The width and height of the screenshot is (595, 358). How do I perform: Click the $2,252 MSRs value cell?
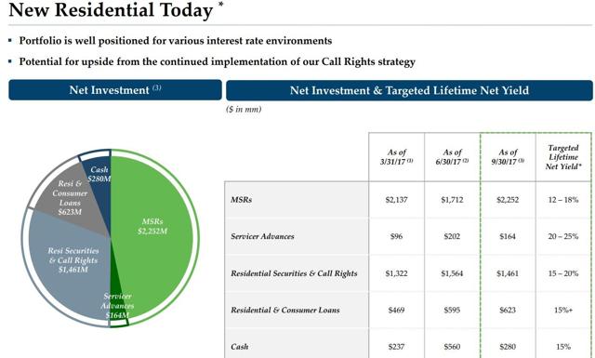pyautogui.click(x=508, y=200)
